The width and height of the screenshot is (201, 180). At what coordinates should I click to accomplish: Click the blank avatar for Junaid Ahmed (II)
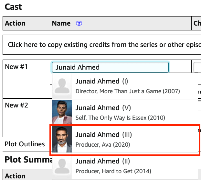point(62,166)
